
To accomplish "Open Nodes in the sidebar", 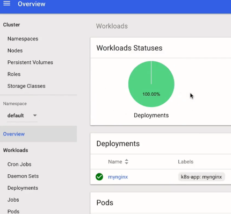I will [15, 51].
